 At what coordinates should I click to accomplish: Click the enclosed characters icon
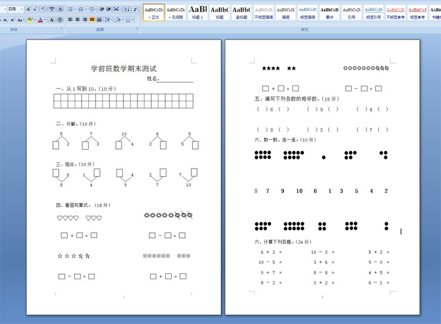pyautogui.click(x=59, y=20)
